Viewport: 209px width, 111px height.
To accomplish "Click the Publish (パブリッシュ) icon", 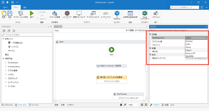I will [x=156, y=13].
